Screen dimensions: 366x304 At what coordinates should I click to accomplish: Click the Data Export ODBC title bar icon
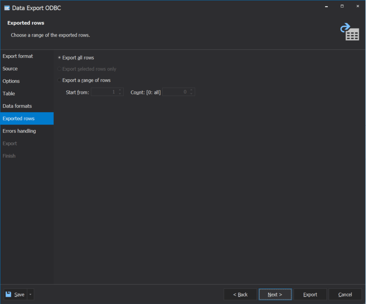coord(7,8)
